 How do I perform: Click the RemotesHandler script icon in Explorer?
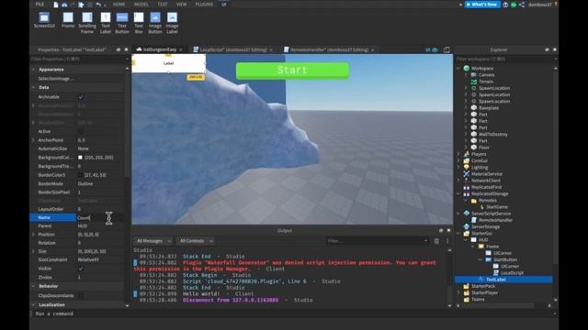click(x=474, y=220)
